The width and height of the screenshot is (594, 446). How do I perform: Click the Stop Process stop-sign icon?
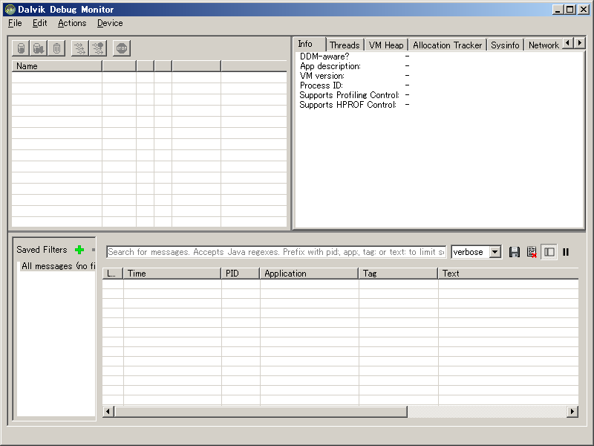122,48
